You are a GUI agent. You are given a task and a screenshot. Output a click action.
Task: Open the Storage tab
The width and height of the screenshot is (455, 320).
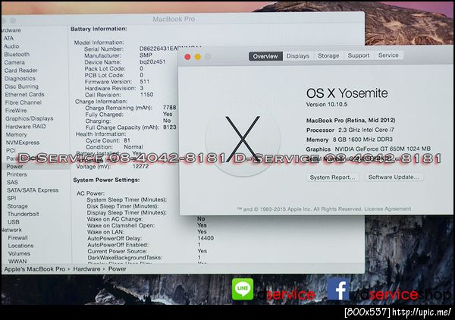(328, 55)
